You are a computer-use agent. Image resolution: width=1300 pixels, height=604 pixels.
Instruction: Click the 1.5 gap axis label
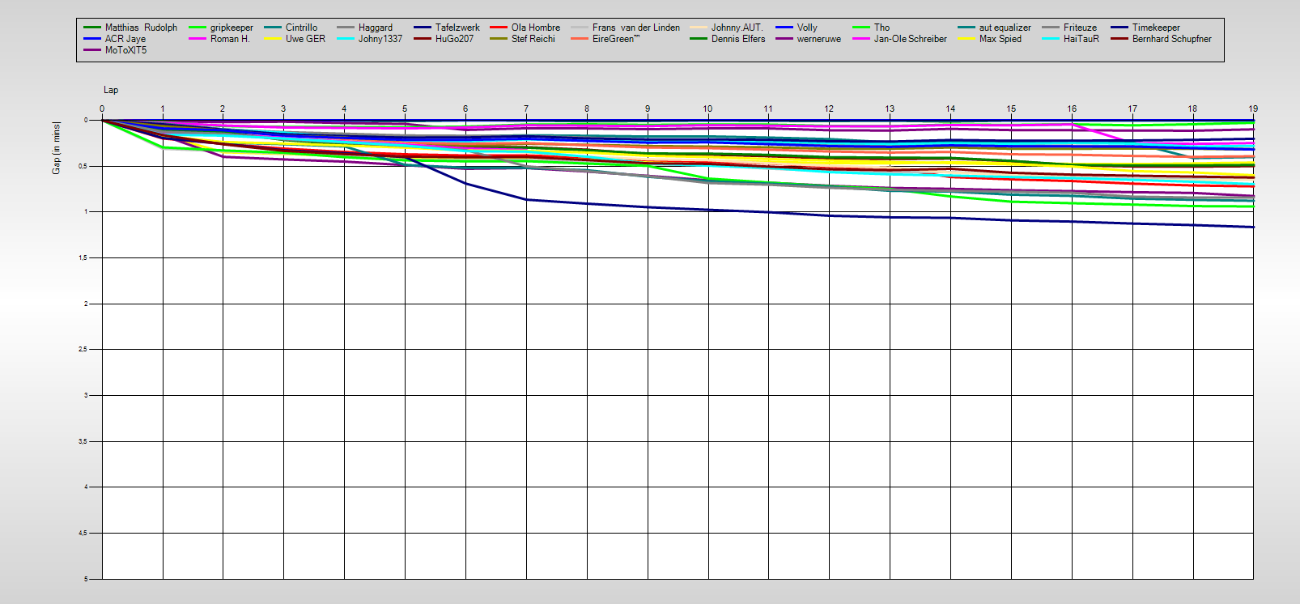point(84,257)
